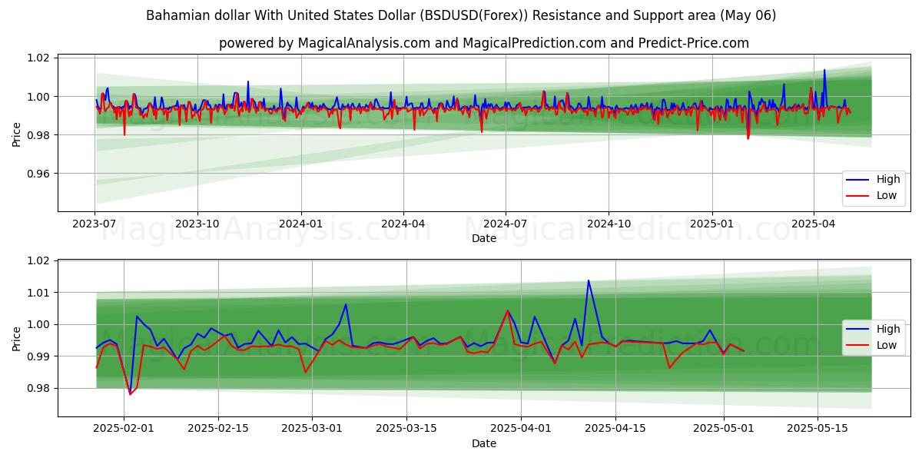Screen dimensions: 922x461
Task: Click the '2024-04' x-axis label
Action: 403,224
